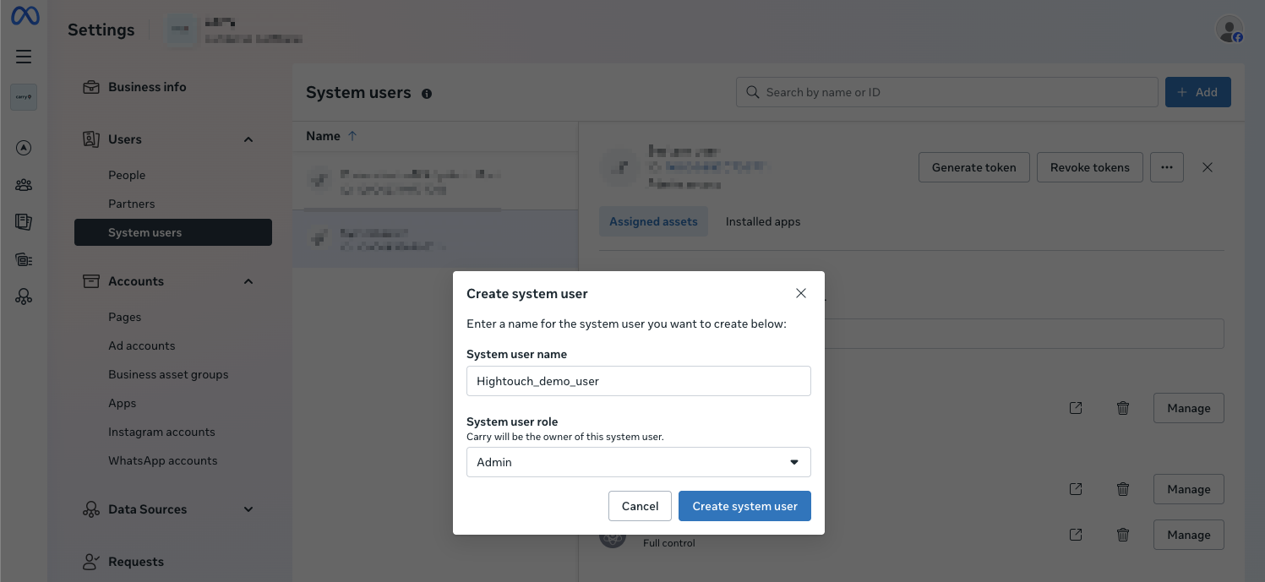Select the Business info icon in settings sidebar
This screenshot has height=582, width=1265.
[91, 86]
